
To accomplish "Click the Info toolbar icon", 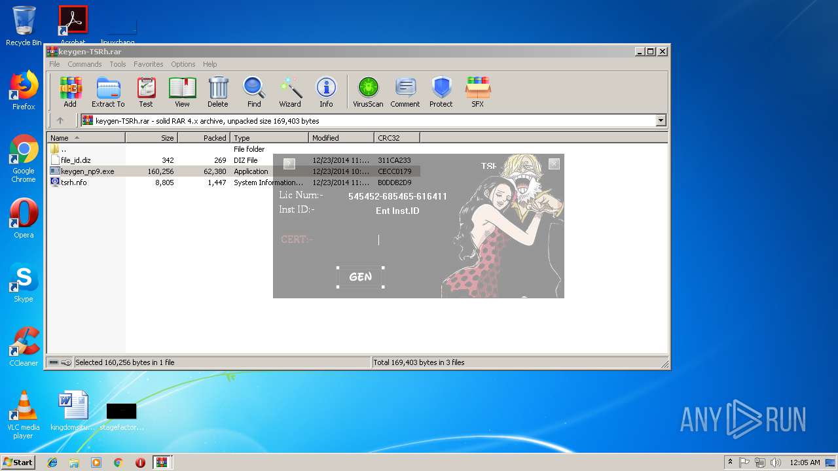I will pos(326,92).
